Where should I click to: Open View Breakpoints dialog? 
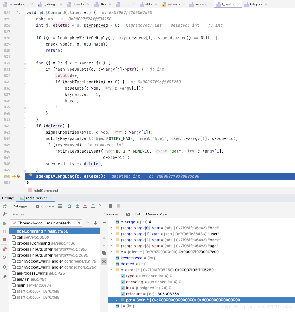(x=4, y=249)
